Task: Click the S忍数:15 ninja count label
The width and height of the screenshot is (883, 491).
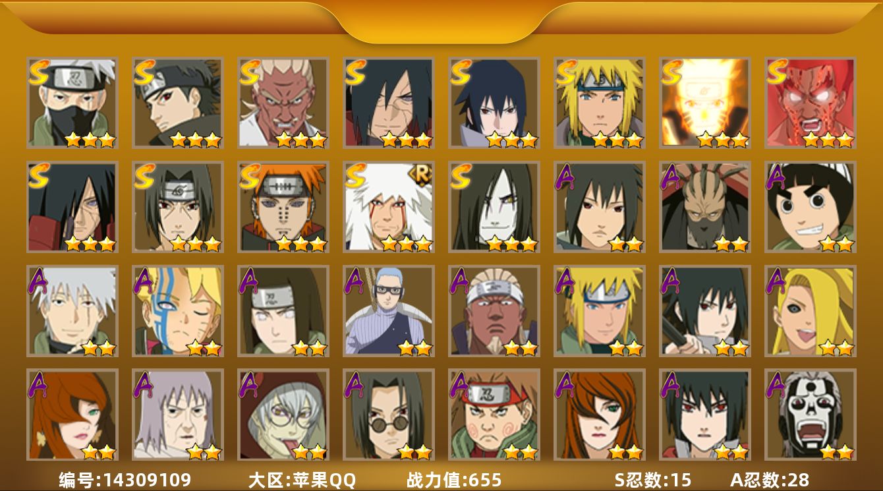Action: [x=653, y=480]
